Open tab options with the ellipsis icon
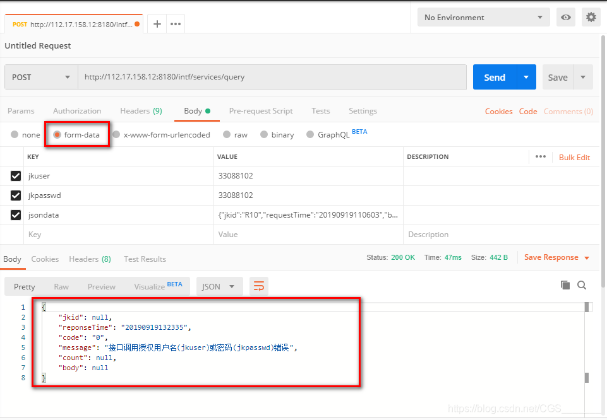Viewport: 607px width, 420px height. 174,23
